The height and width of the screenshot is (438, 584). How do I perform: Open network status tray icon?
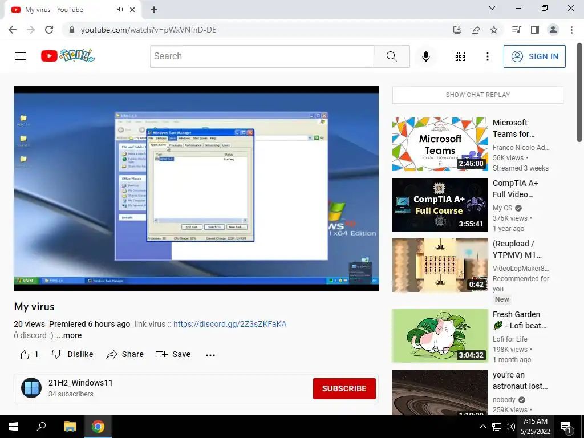pos(497,427)
